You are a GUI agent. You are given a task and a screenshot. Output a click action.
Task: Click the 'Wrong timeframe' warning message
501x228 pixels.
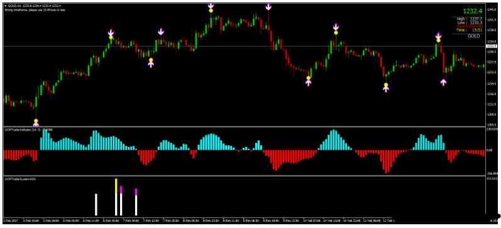coord(35,9)
